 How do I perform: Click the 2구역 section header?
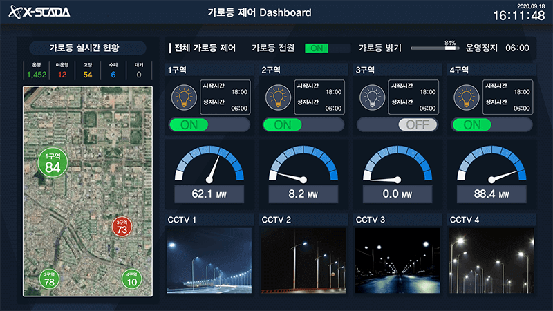click(303, 70)
